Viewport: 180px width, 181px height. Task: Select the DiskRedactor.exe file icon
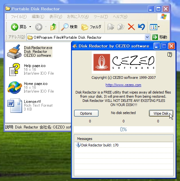click(x=14, y=52)
